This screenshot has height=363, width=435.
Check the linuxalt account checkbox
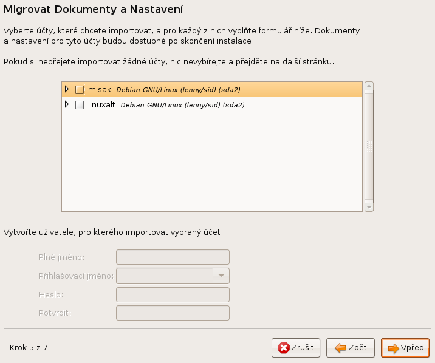(x=80, y=105)
